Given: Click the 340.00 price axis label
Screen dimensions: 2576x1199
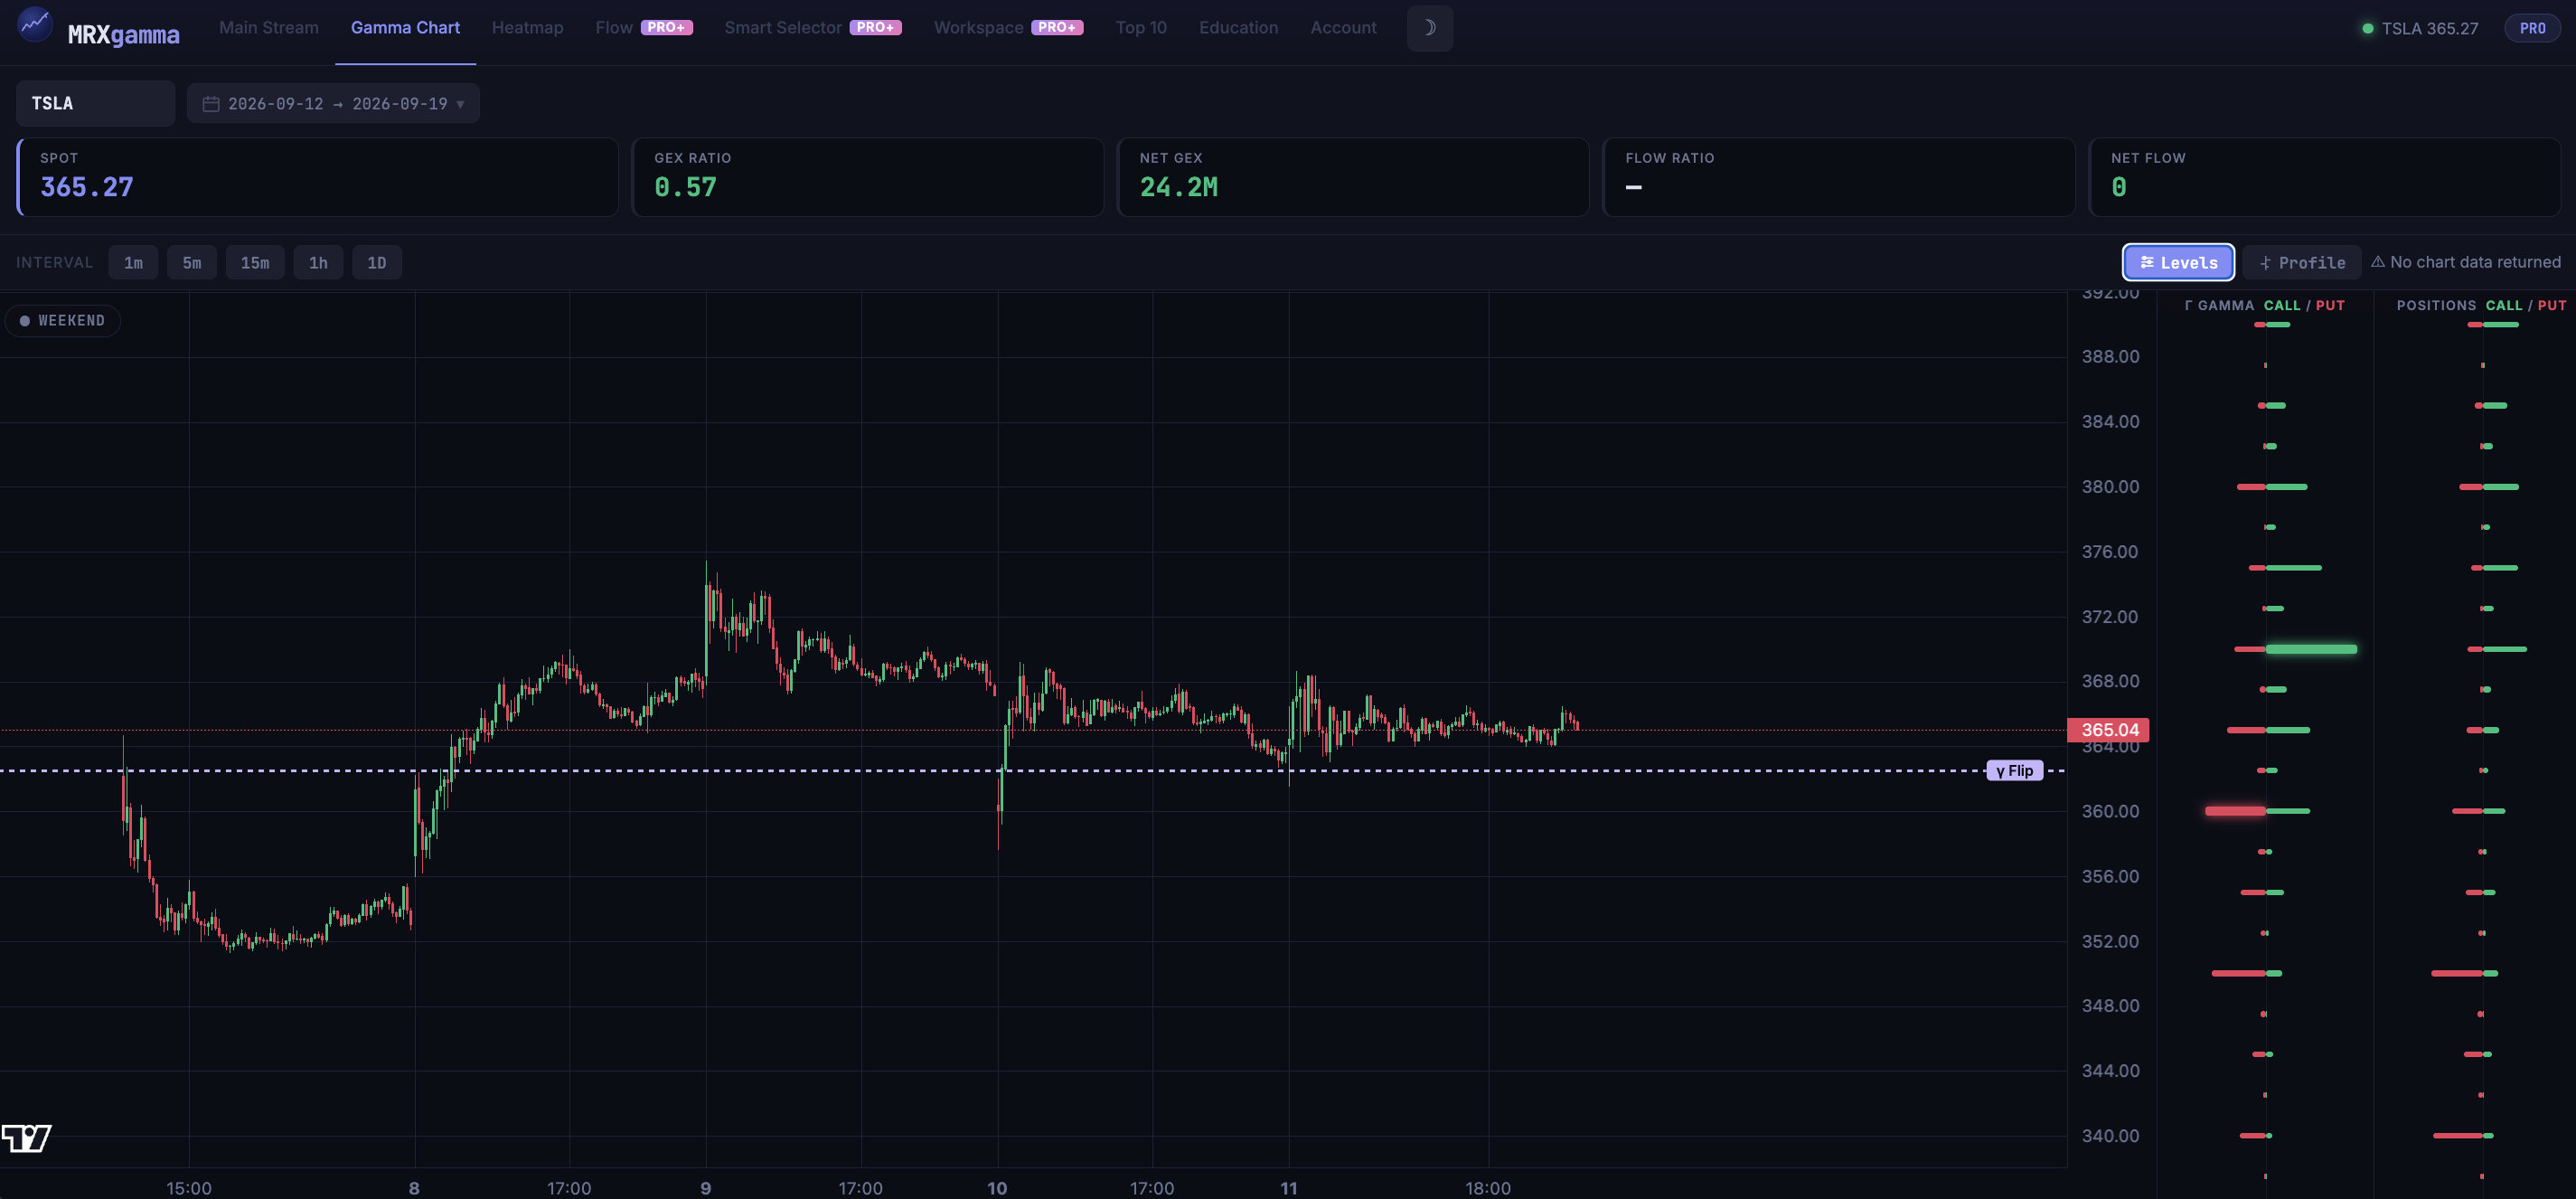Looking at the screenshot, I should point(2110,1136).
